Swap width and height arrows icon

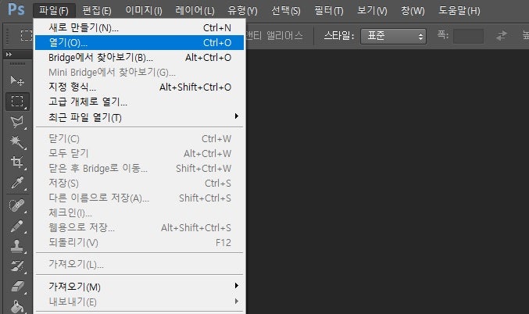(502, 35)
